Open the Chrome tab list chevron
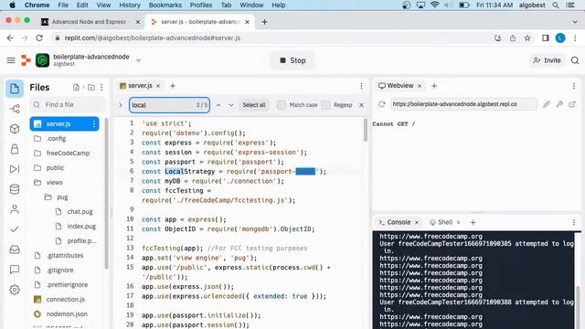Viewport: 585px width, 329px height. point(575,22)
